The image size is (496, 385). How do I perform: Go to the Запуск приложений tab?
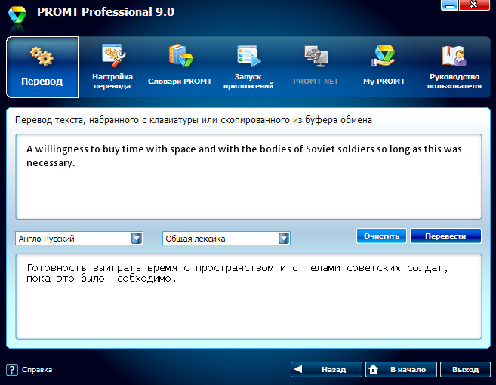coord(248,67)
